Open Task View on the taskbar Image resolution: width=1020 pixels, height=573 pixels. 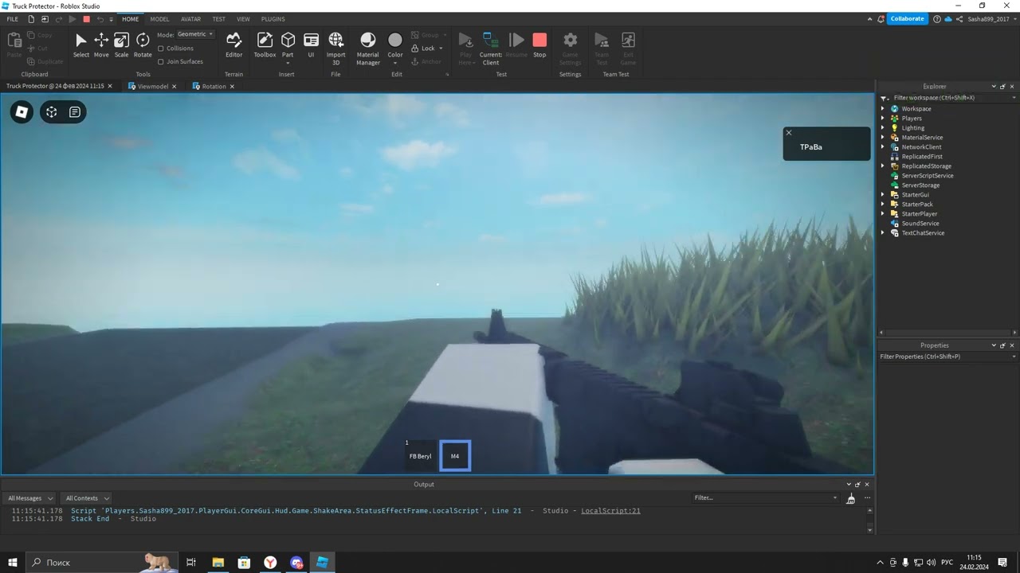[x=191, y=563]
